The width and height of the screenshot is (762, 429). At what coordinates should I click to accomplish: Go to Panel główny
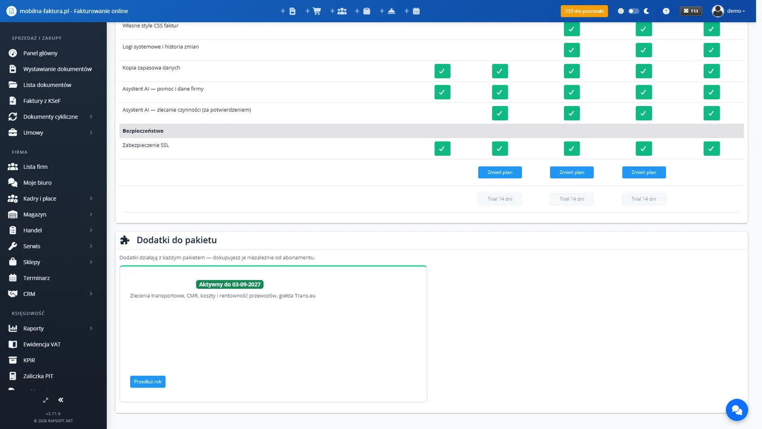(x=40, y=53)
